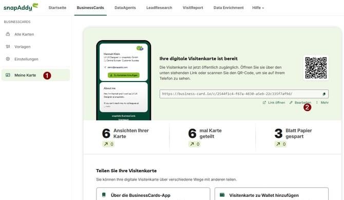Choose Über die BusinessCards-App card
Screen dimensions: 344x200
point(153,194)
